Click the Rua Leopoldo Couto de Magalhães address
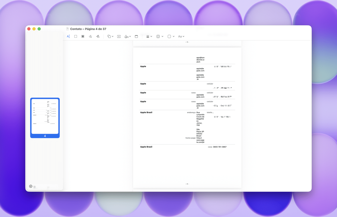Screen dimensions: 337x217 200,119
